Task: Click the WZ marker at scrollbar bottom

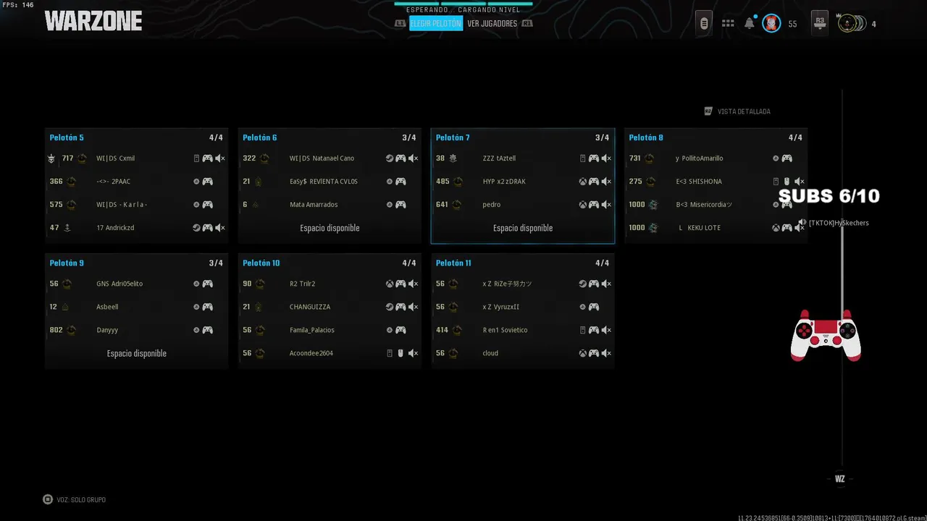Action: (840, 479)
